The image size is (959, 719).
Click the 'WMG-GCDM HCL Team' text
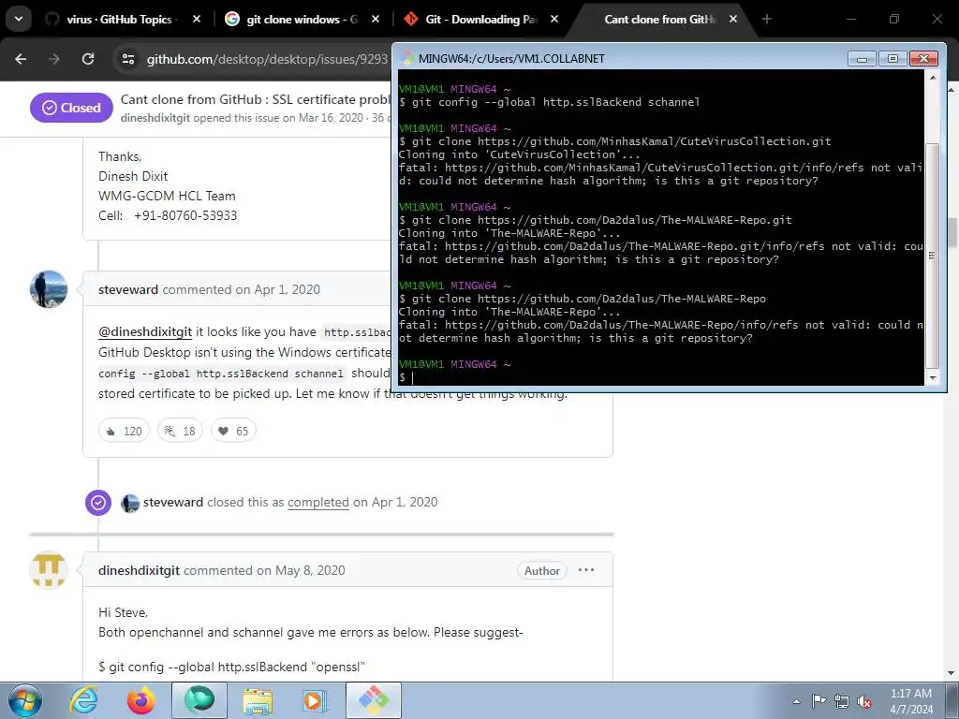click(x=167, y=197)
